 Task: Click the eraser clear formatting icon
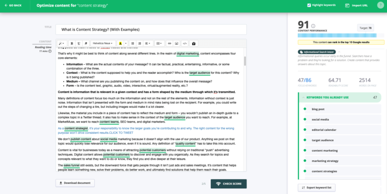pos(86,43)
